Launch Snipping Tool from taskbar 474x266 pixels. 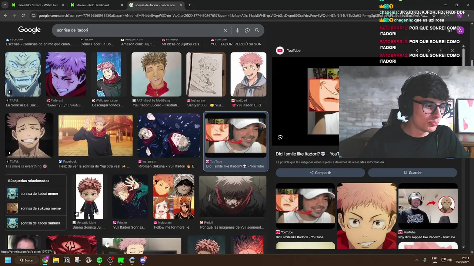click(78, 260)
